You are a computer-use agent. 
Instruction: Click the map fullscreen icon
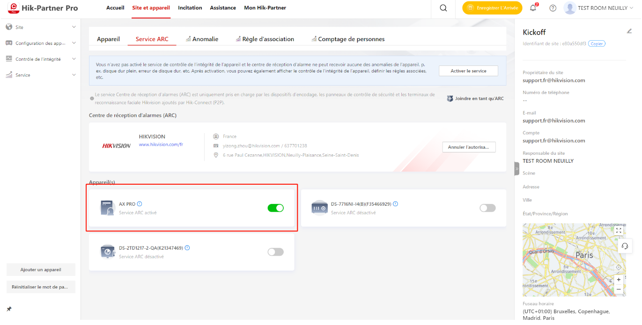pyautogui.click(x=619, y=231)
